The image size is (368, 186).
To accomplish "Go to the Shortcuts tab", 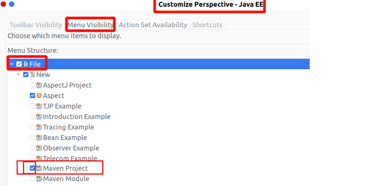I will pyautogui.click(x=207, y=25).
